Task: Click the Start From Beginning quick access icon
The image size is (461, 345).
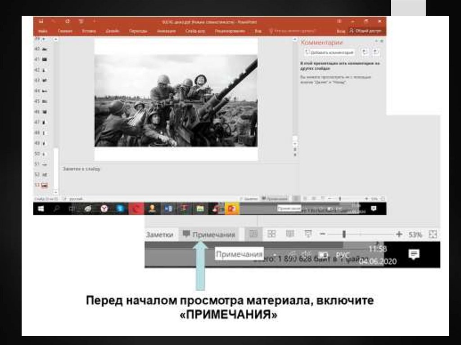Action: [81, 22]
